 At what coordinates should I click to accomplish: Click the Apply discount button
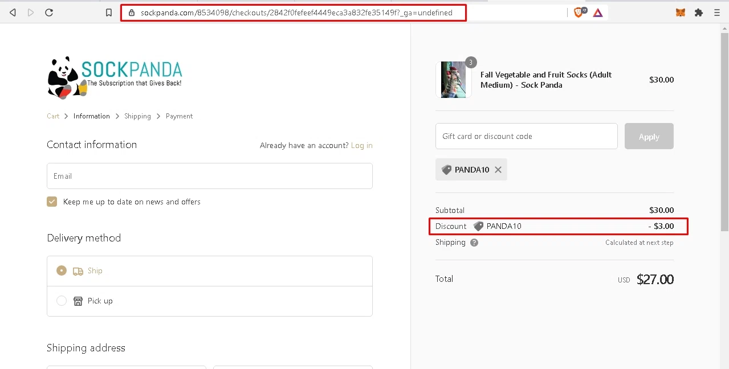[649, 136]
